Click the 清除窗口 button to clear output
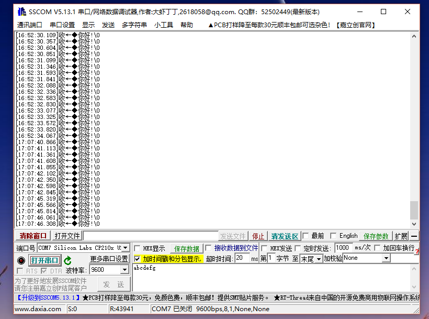The width and height of the screenshot is (429, 319). (31, 236)
